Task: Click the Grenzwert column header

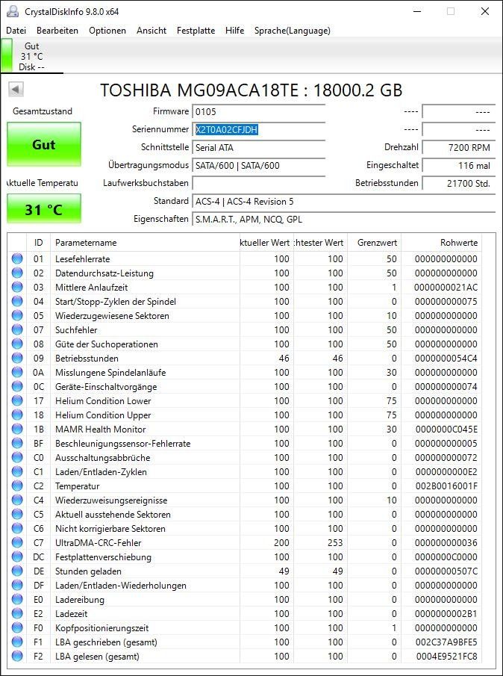Action: [x=374, y=243]
